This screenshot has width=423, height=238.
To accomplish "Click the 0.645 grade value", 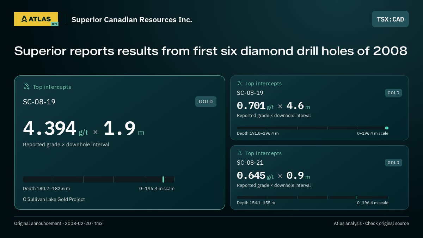I will click(x=251, y=176).
